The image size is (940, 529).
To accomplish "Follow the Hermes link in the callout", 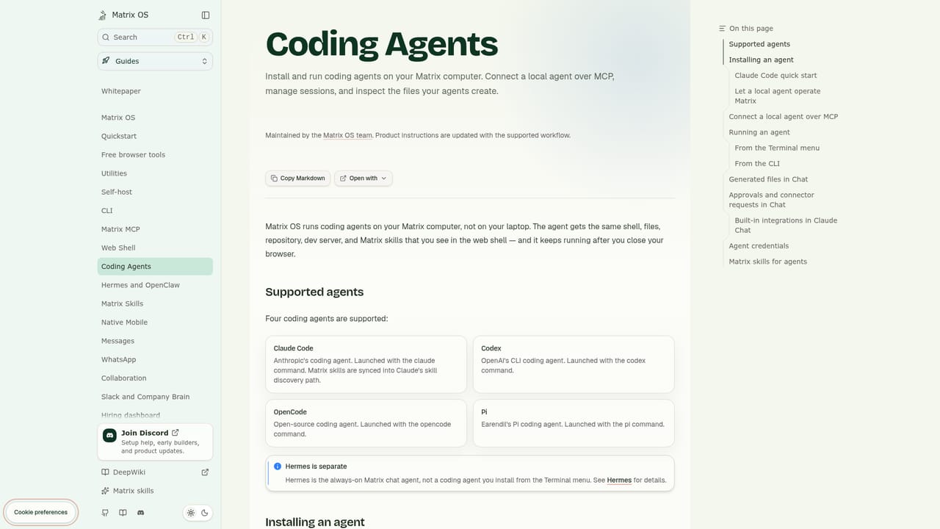I will (x=619, y=481).
